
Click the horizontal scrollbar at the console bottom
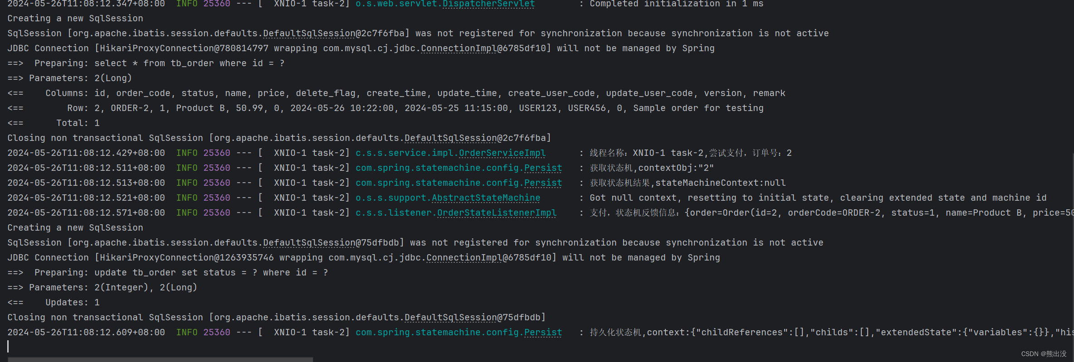point(161,359)
